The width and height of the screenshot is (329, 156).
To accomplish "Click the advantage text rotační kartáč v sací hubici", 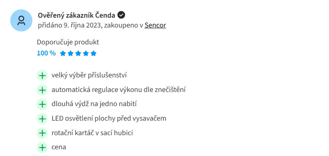I will [92, 133].
